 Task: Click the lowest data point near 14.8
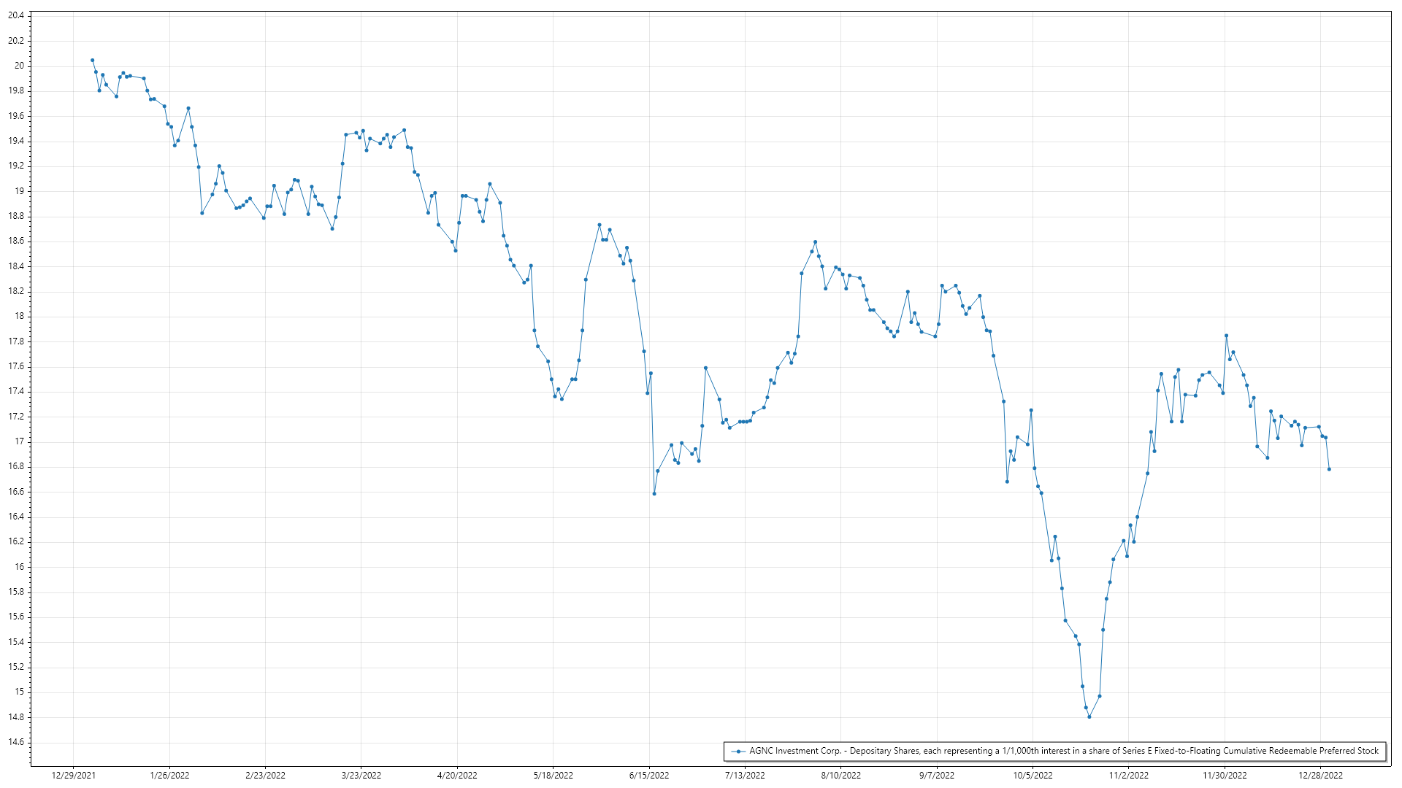1089,717
